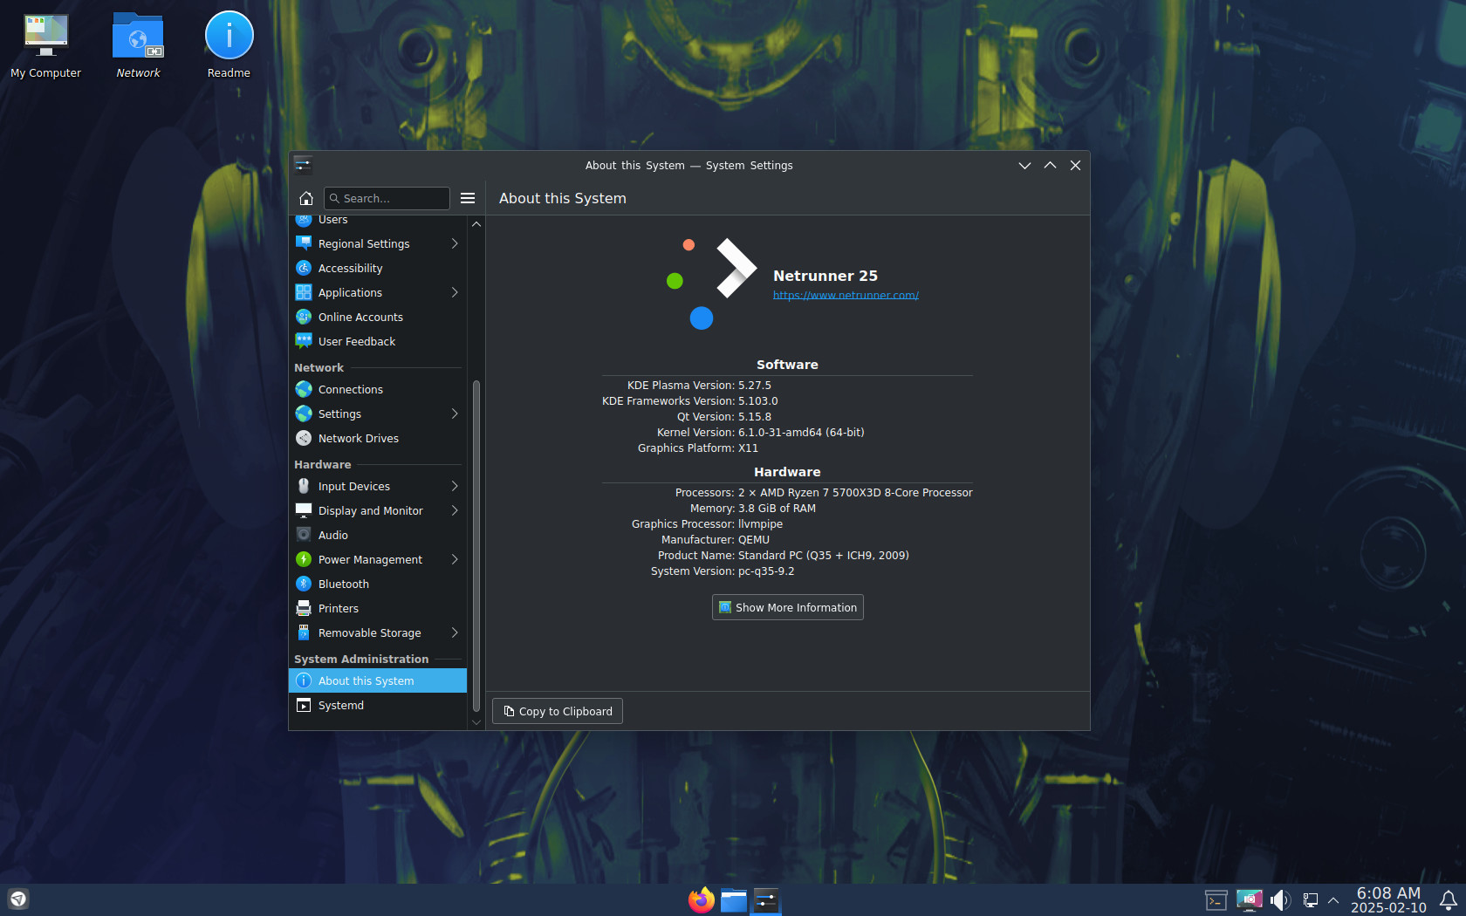Expand Regional Settings submenu arrow

[x=455, y=243]
